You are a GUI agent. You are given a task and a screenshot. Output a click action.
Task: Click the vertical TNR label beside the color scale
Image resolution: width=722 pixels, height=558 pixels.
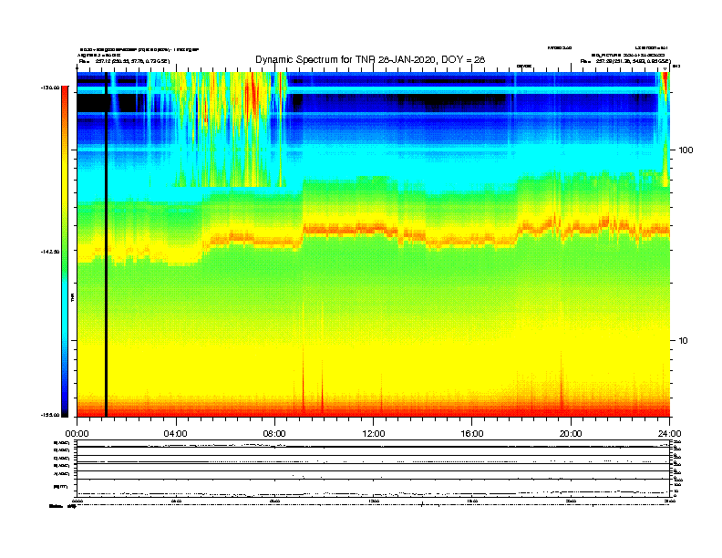(72, 297)
